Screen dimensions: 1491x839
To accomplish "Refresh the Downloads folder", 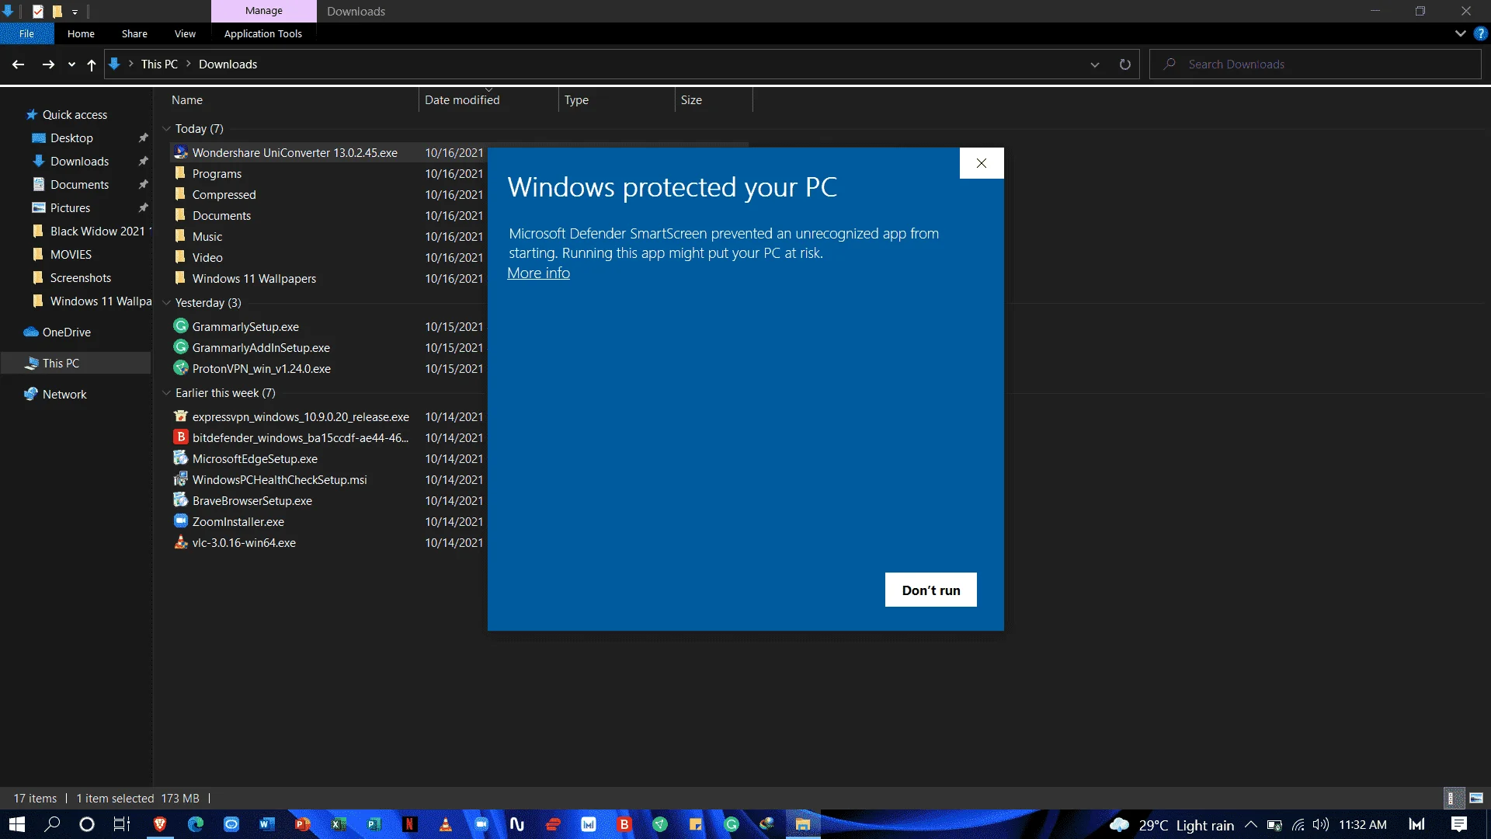I will tap(1124, 64).
